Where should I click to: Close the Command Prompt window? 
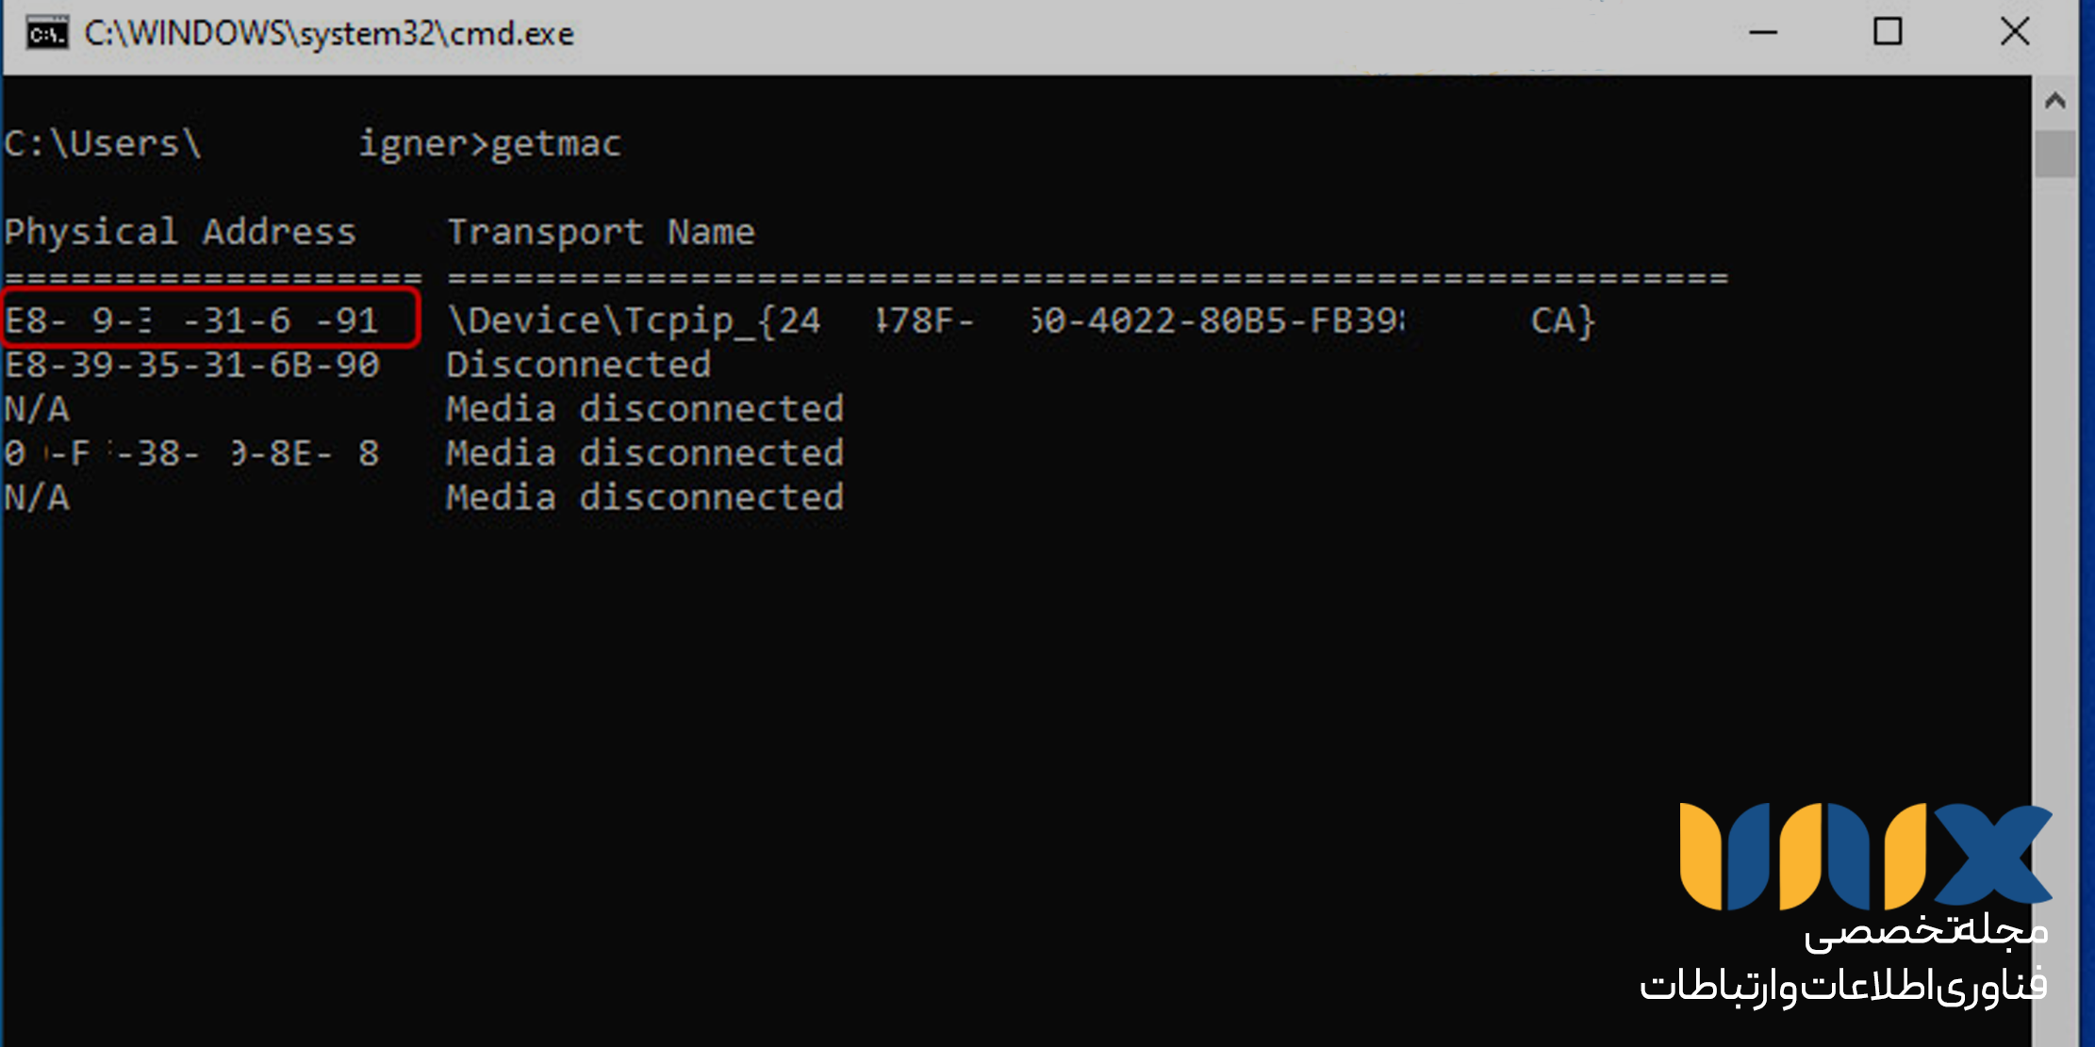(2015, 33)
